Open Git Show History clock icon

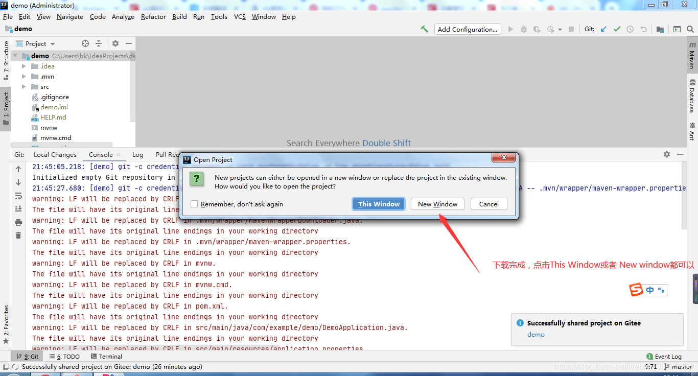pos(630,29)
